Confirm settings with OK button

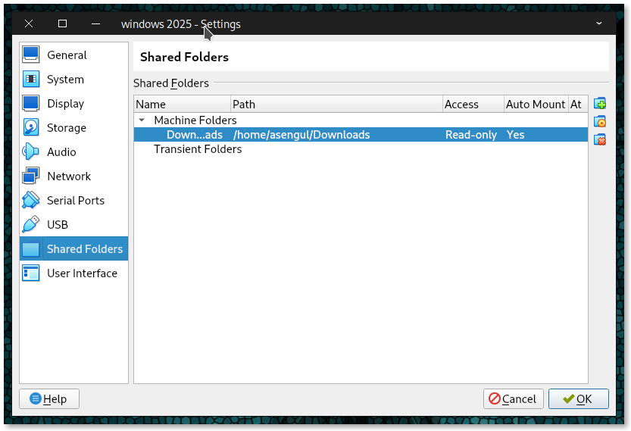(578, 398)
